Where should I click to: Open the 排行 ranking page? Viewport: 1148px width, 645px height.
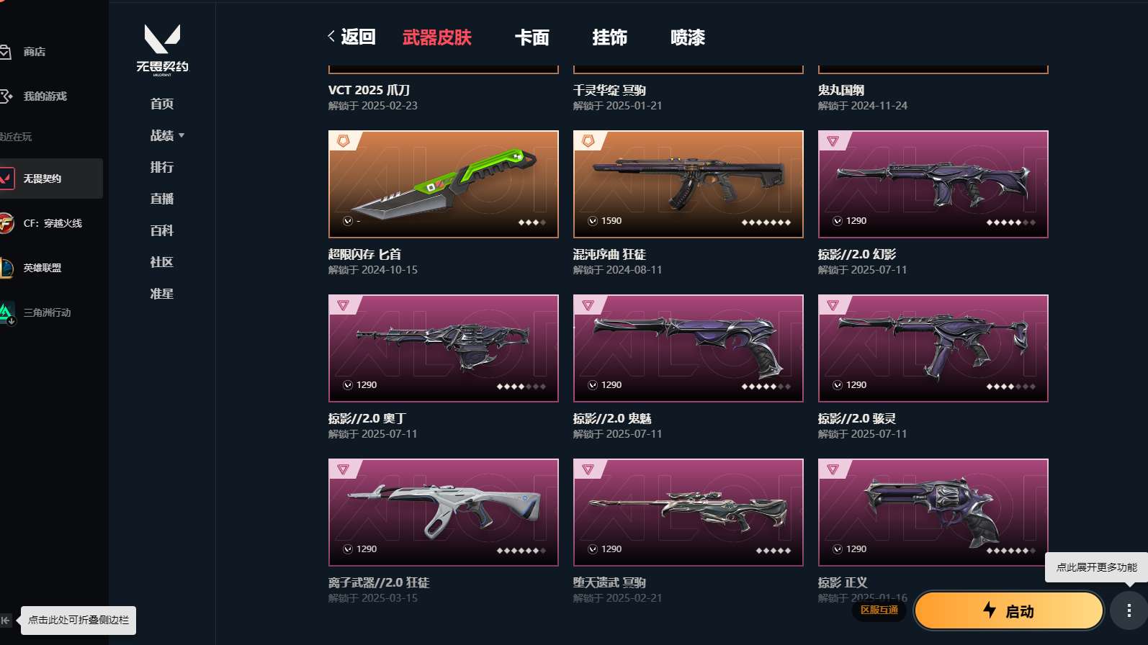pos(161,167)
